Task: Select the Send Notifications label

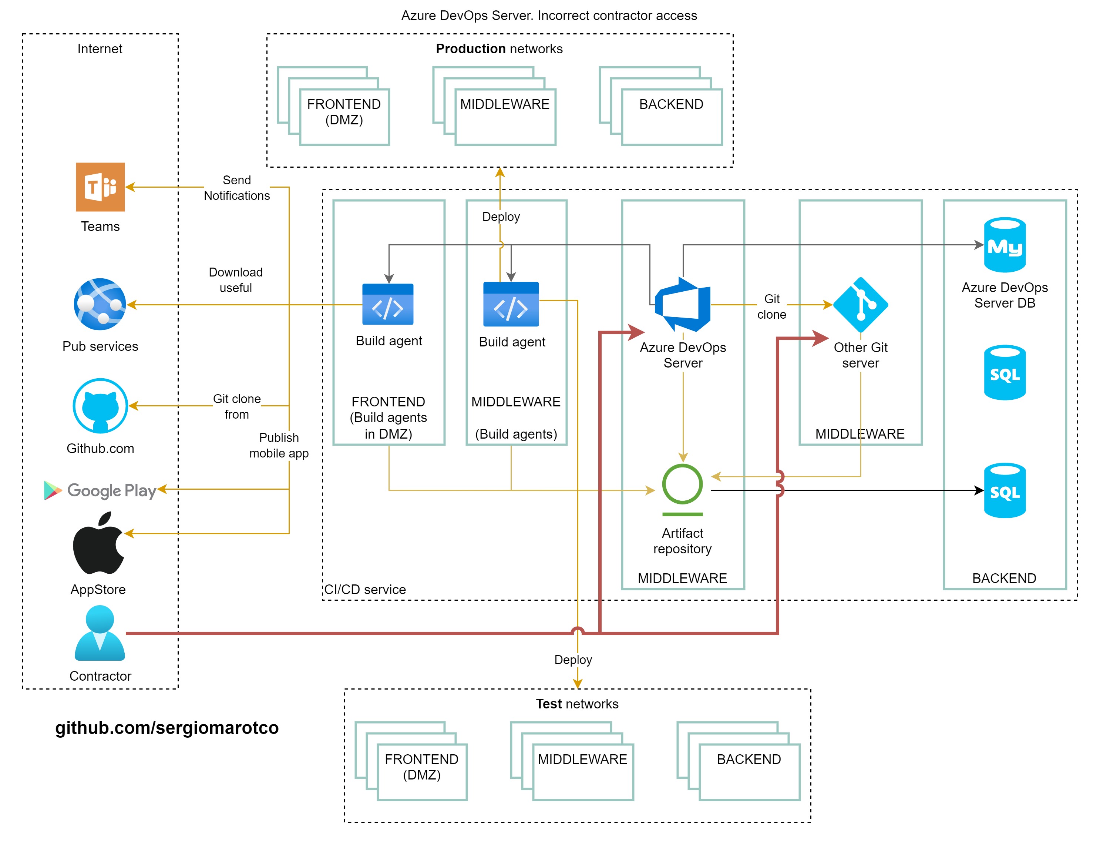Action: coord(236,188)
